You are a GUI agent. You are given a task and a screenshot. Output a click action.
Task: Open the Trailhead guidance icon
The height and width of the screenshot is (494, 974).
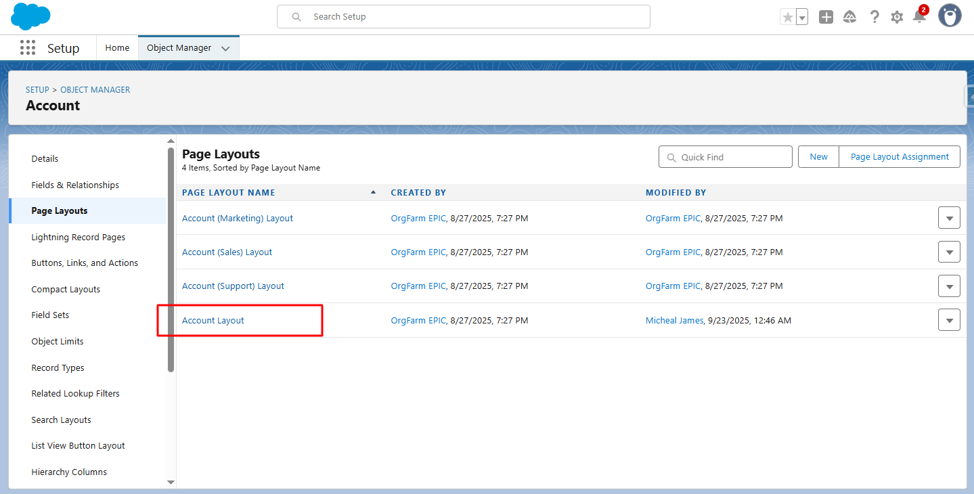point(850,17)
